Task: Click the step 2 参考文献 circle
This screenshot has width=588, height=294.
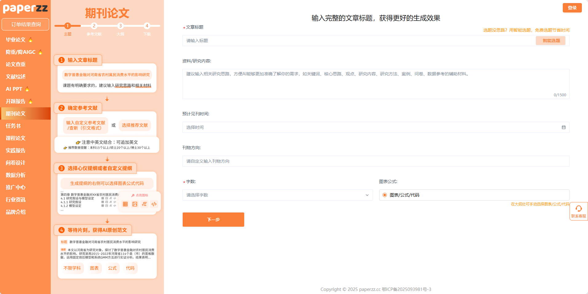Action: pos(94,26)
